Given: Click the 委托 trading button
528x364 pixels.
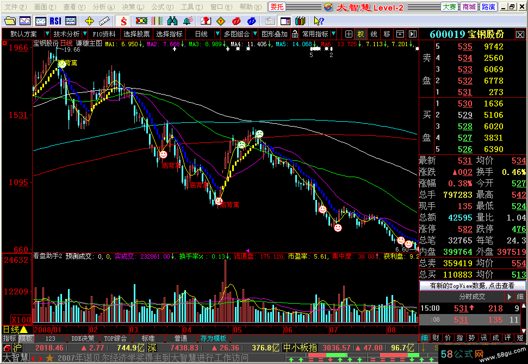Looking at the screenshot, I should click(277, 7).
